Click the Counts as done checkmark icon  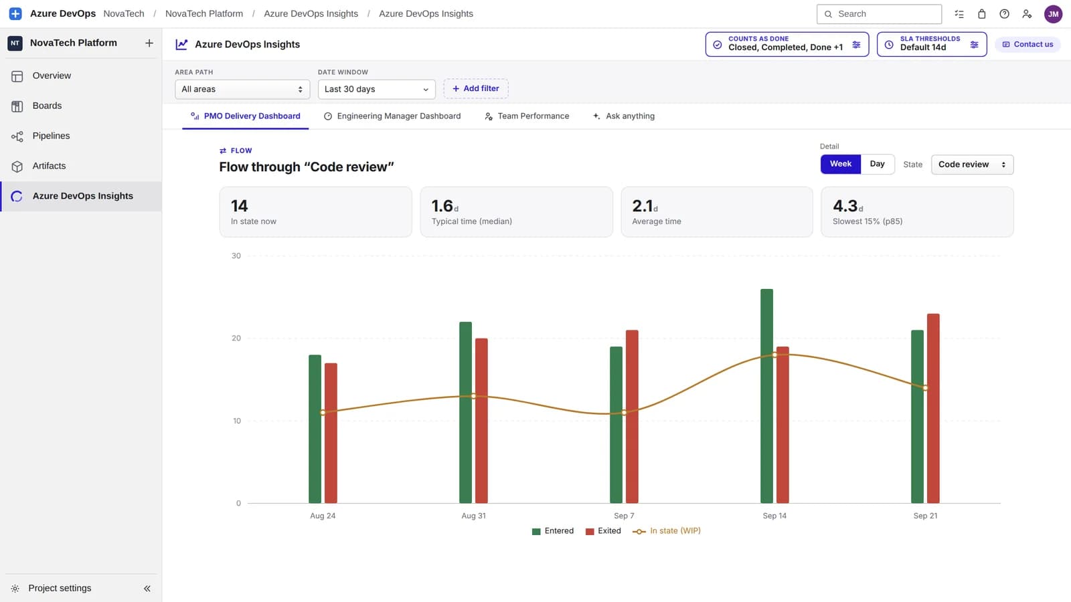[718, 45]
